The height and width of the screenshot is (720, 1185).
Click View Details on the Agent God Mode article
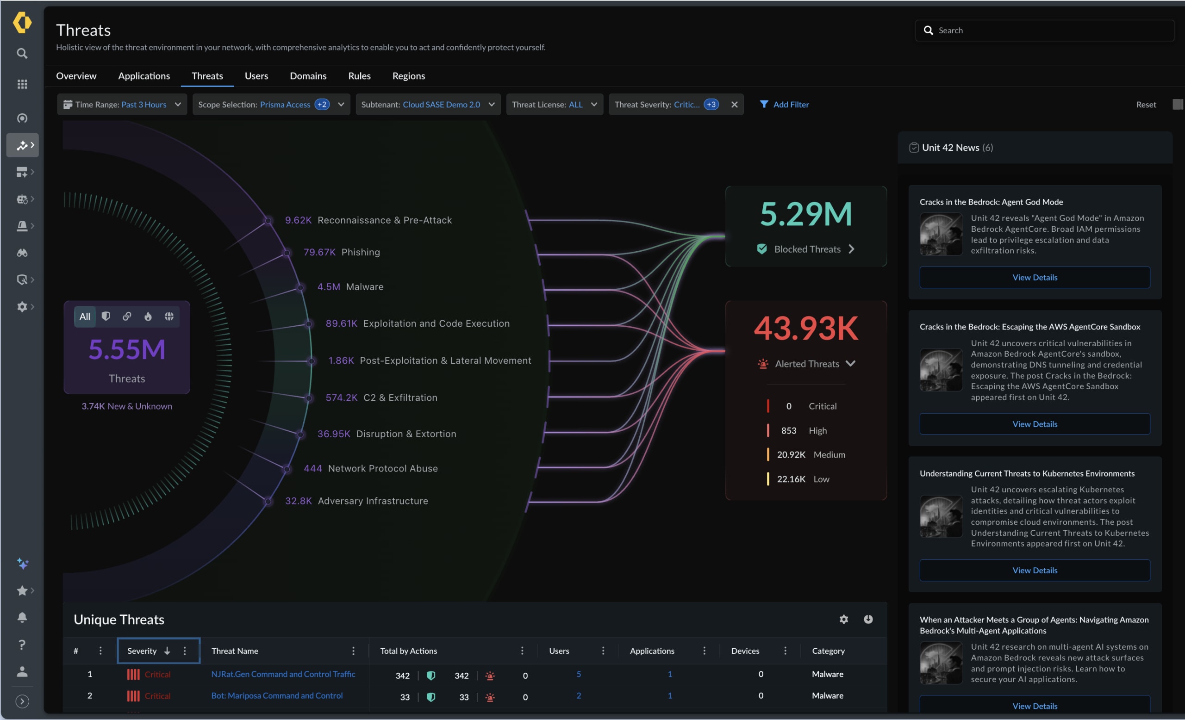[x=1034, y=277]
